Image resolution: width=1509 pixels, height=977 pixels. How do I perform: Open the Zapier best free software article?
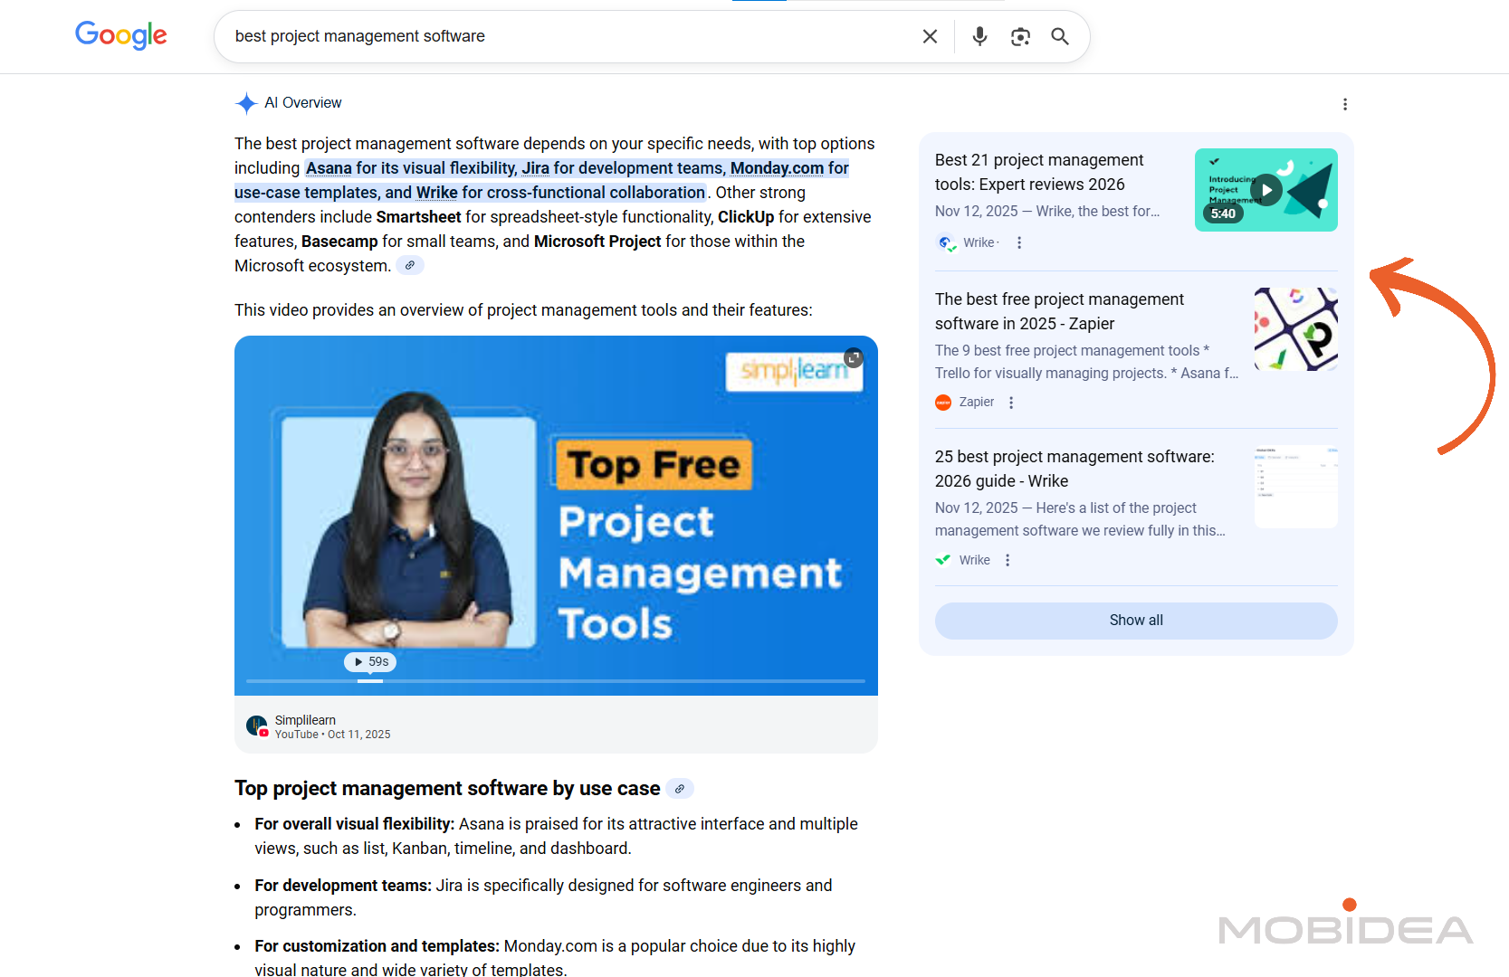1059,311
